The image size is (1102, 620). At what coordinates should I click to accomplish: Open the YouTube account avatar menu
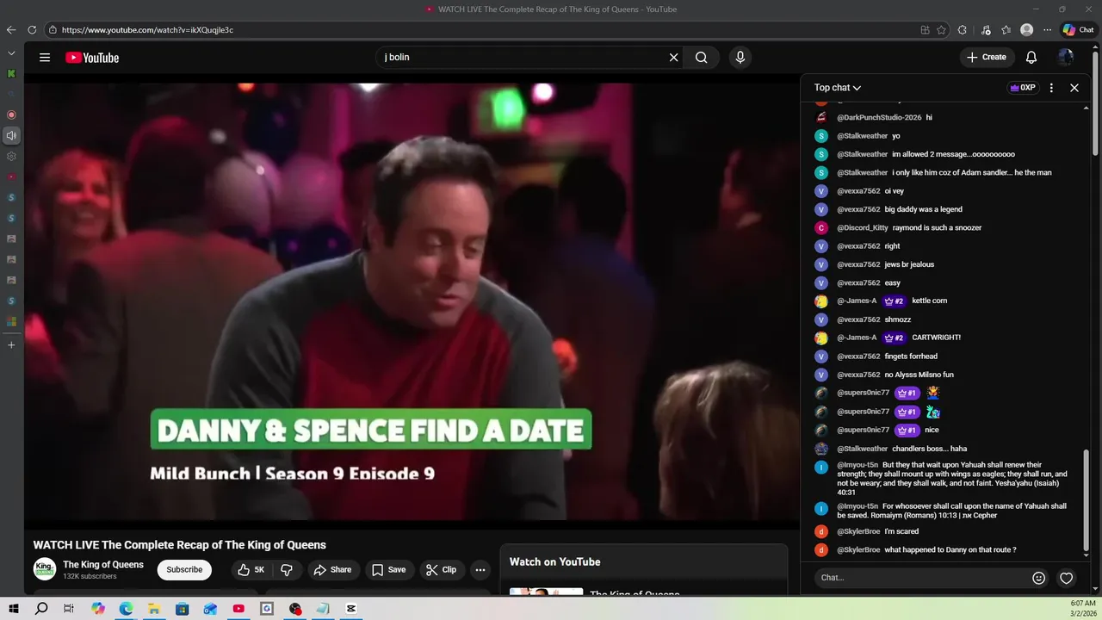[1066, 58]
